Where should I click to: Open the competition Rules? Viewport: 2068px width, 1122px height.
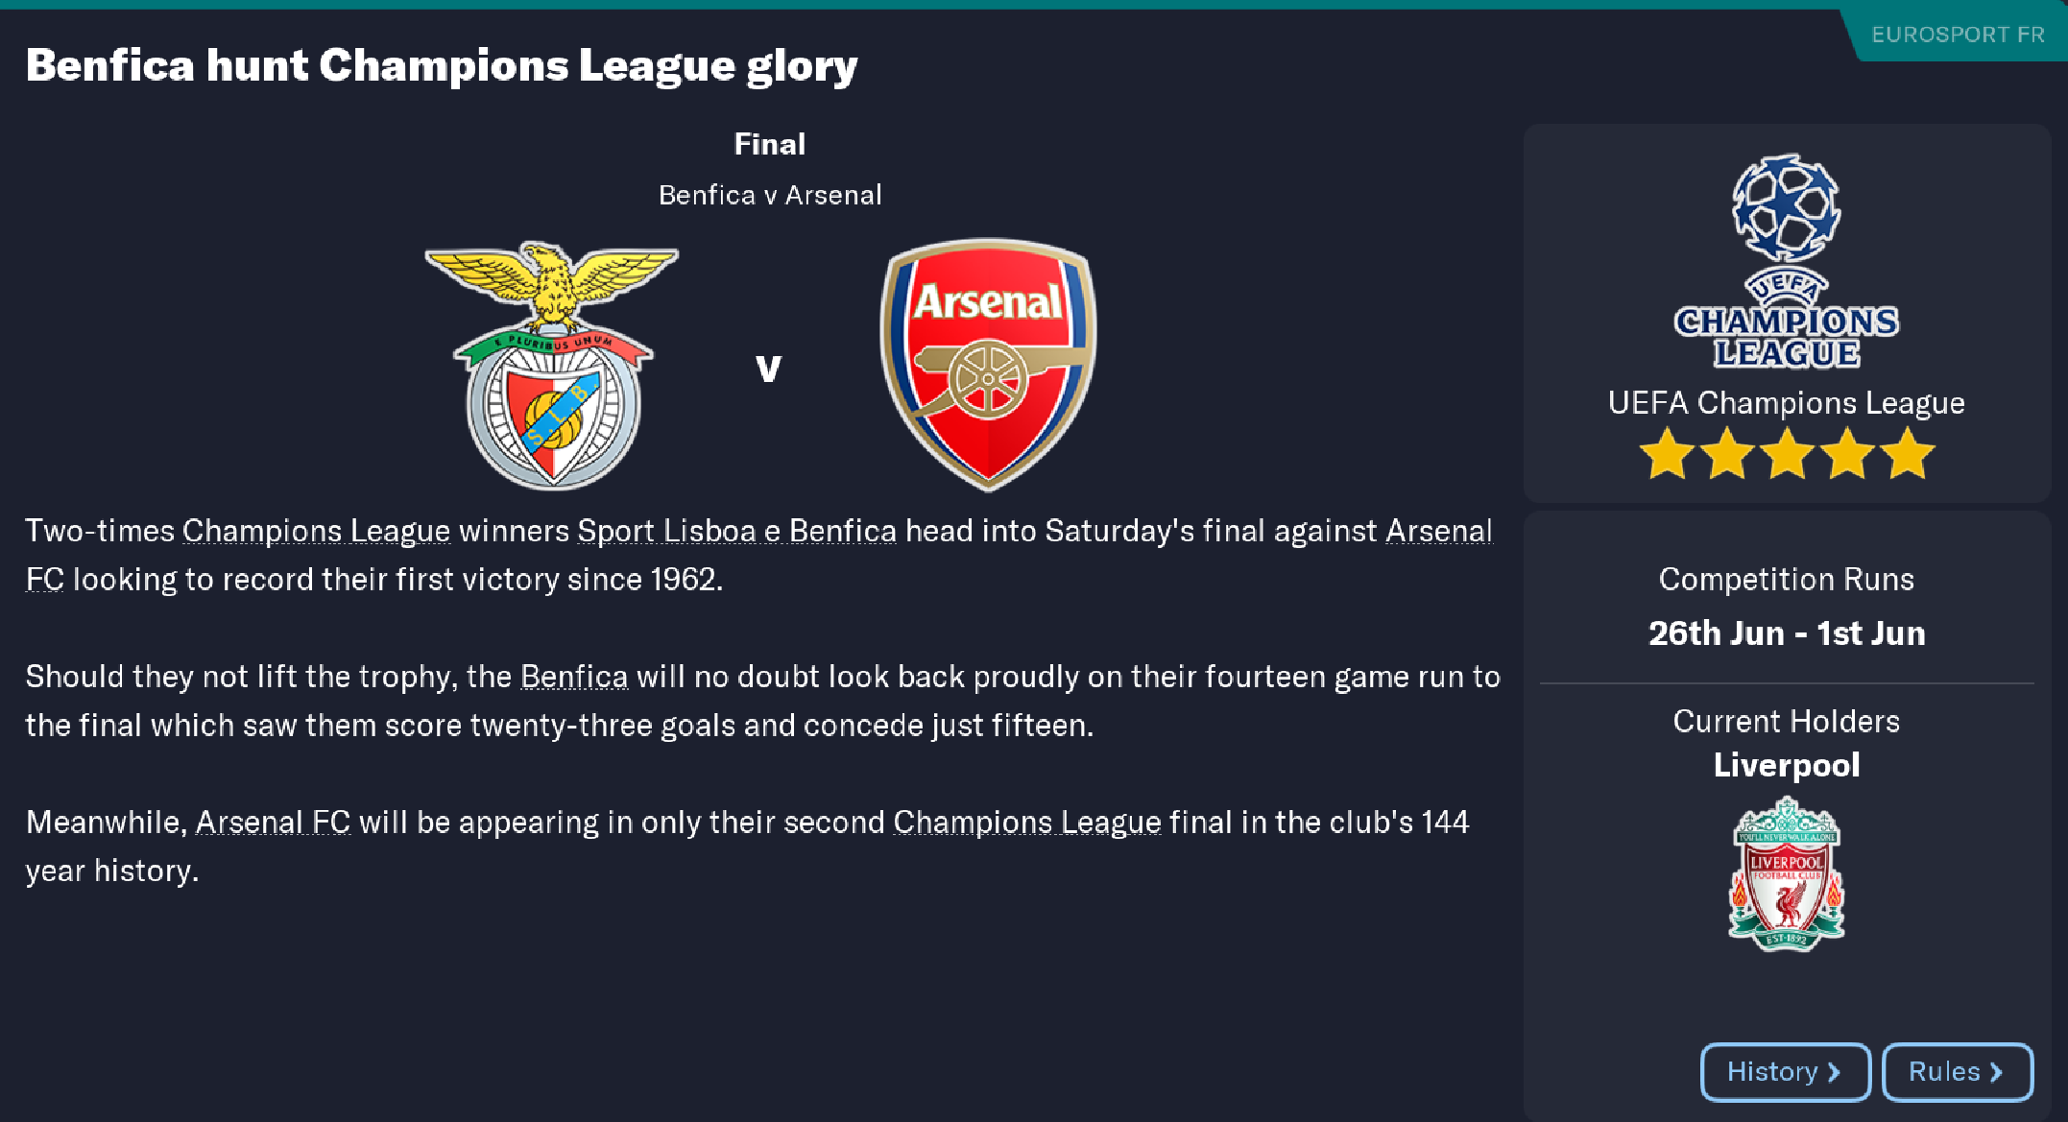[x=1958, y=1072]
